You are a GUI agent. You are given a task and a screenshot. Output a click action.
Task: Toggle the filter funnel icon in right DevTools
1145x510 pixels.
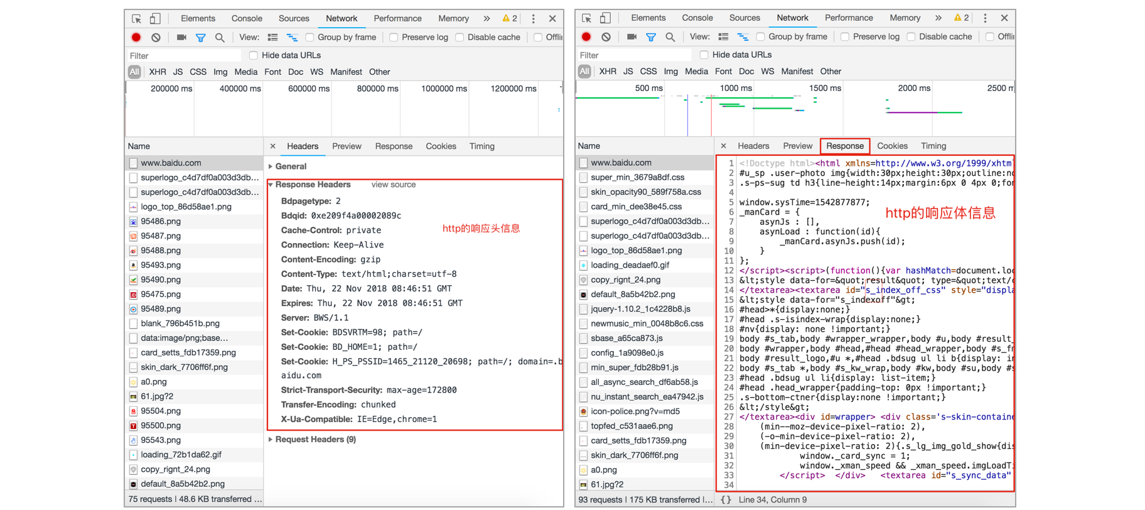[651, 37]
